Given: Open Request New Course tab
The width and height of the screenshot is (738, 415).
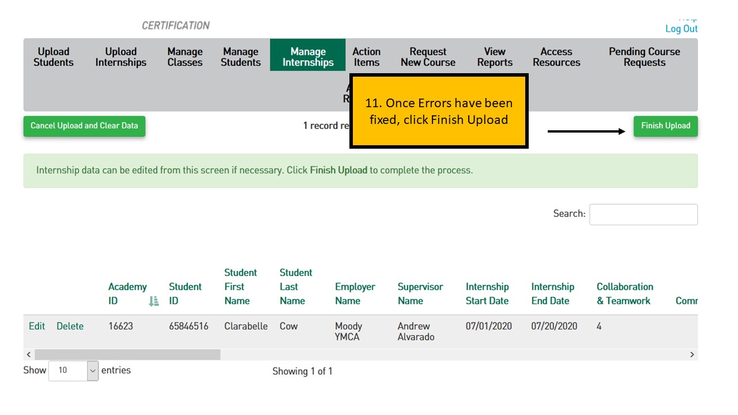Looking at the screenshot, I should coord(428,57).
